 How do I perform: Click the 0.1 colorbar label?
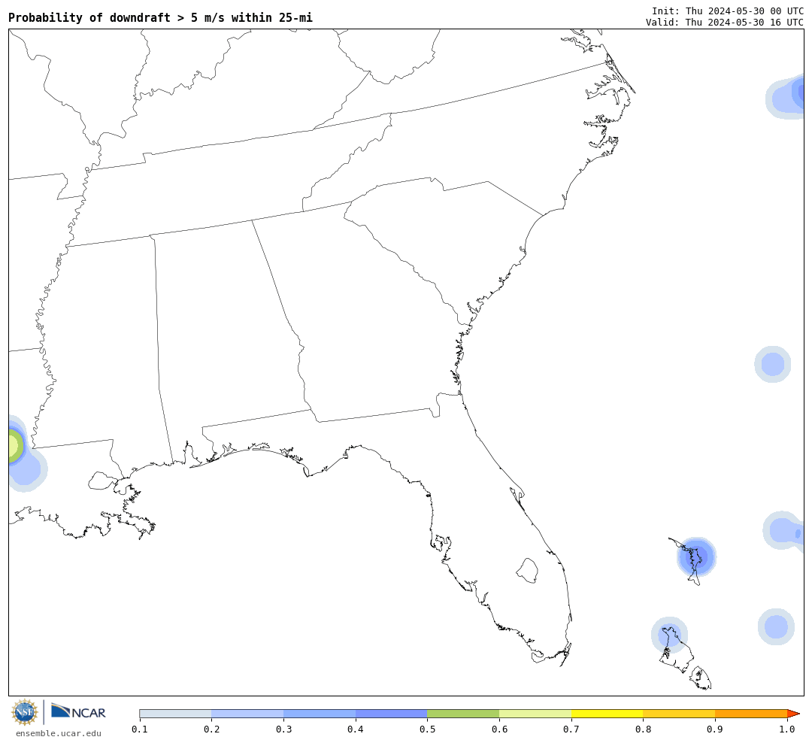coord(140,729)
